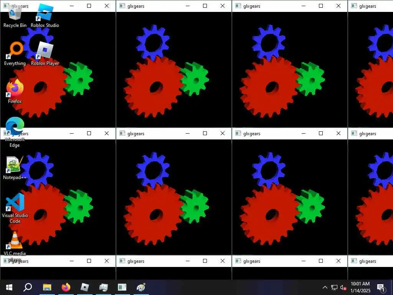This screenshot has height=295, width=393.
Task: Switch to the Paint palette taskbar icon
Action: (x=141, y=287)
